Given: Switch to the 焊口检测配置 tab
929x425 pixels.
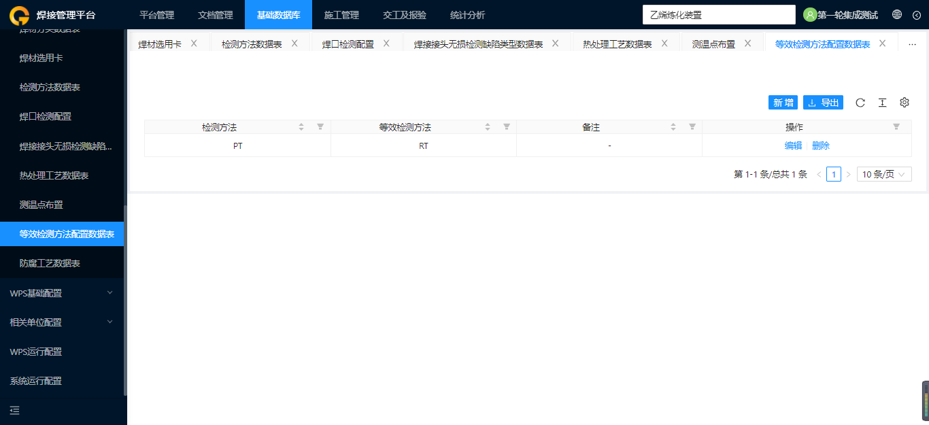Looking at the screenshot, I should [348, 44].
